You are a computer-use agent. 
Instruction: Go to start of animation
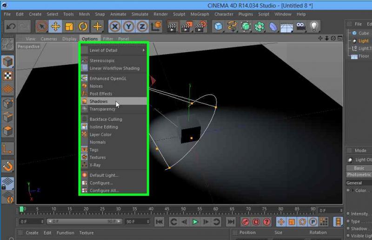[159, 222]
